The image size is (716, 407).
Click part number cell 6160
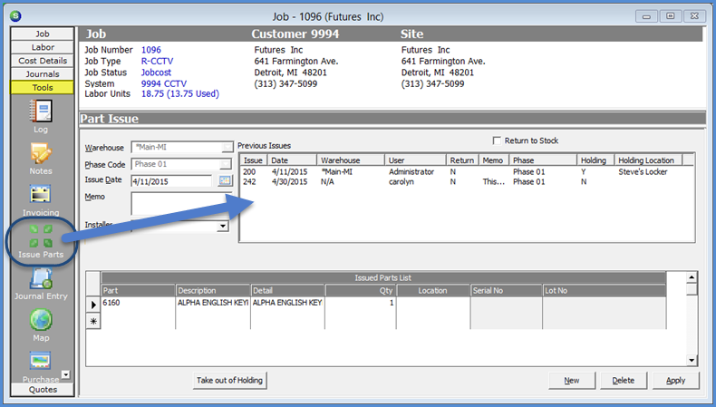tap(138, 303)
